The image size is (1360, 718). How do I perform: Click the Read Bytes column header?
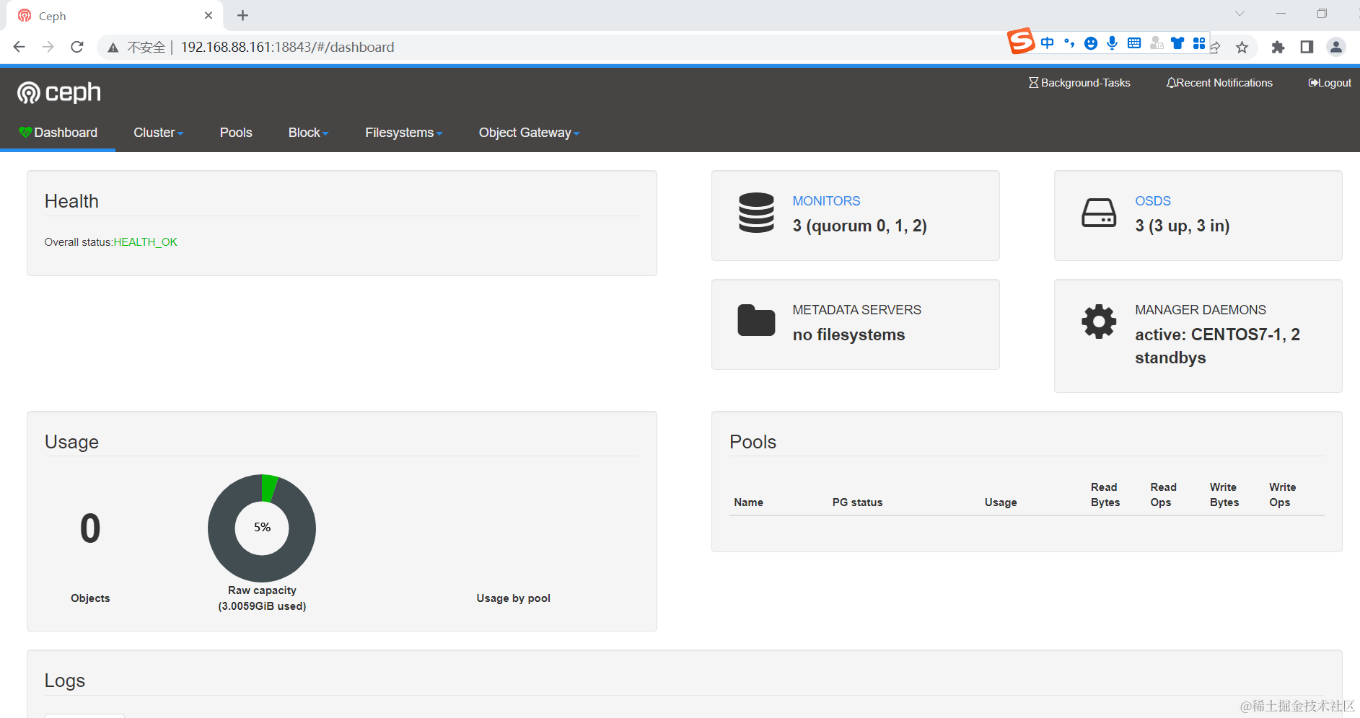pos(1105,495)
